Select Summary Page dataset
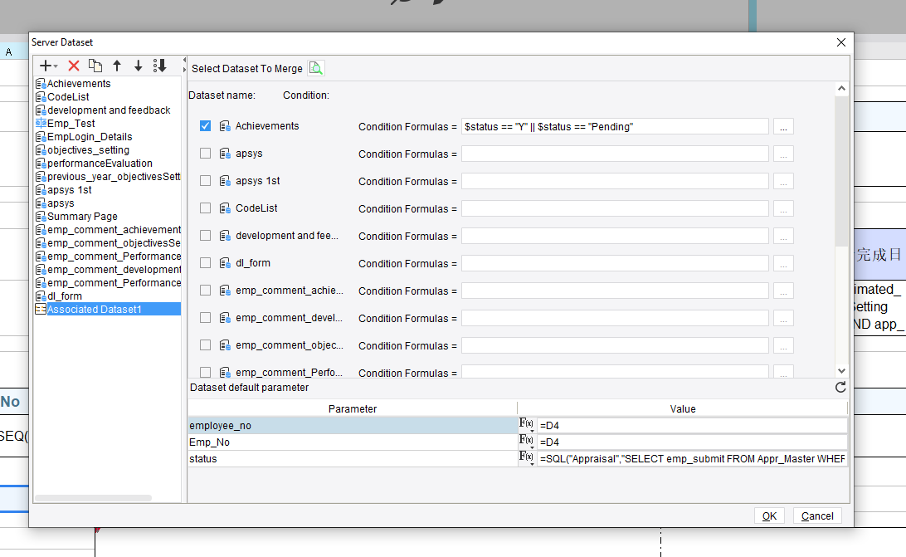906x557 pixels. tap(77, 217)
